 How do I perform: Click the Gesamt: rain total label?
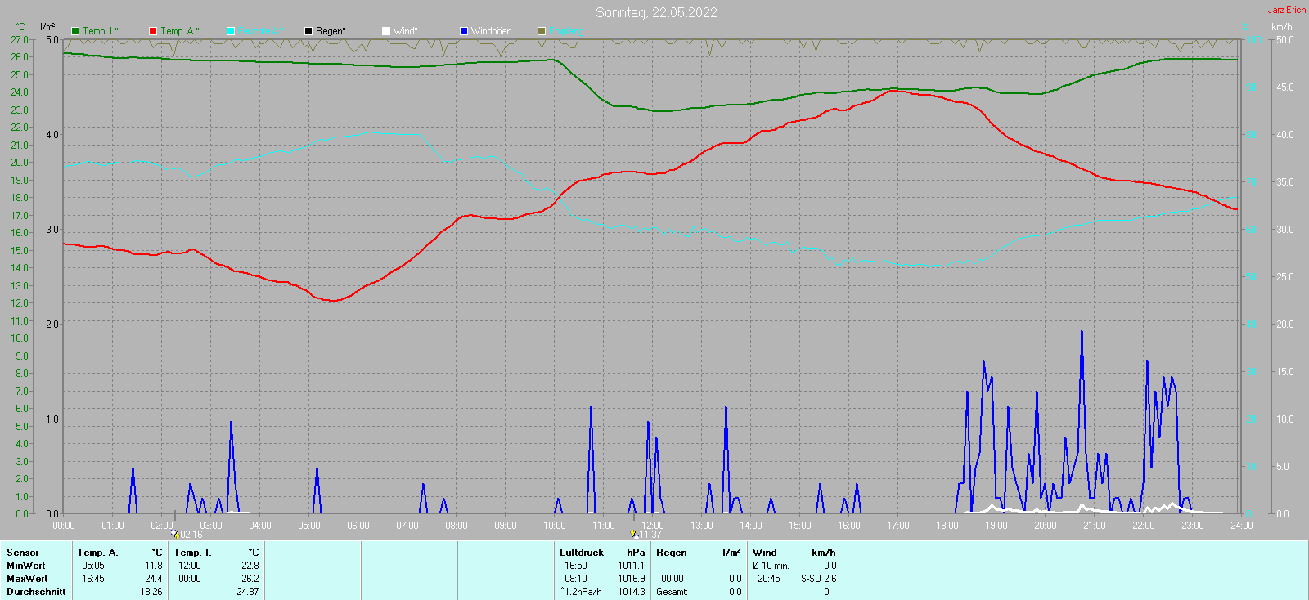pyautogui.click(x=672, y=592)
